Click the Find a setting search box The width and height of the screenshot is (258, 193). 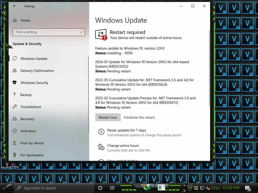[49, 32]
